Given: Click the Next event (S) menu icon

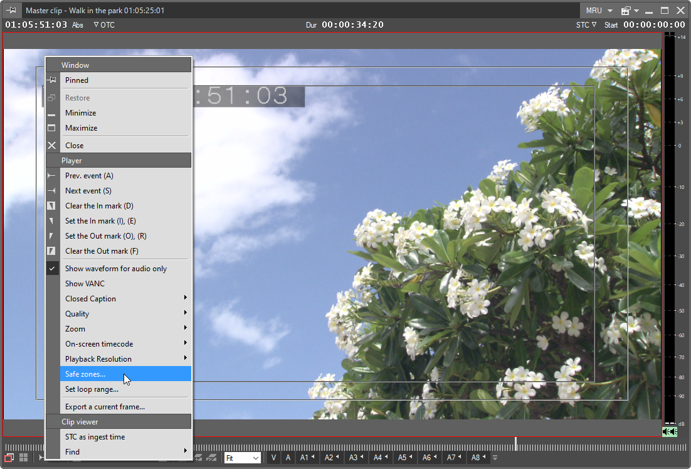Looking at the screenshot, I should [52, 191].
